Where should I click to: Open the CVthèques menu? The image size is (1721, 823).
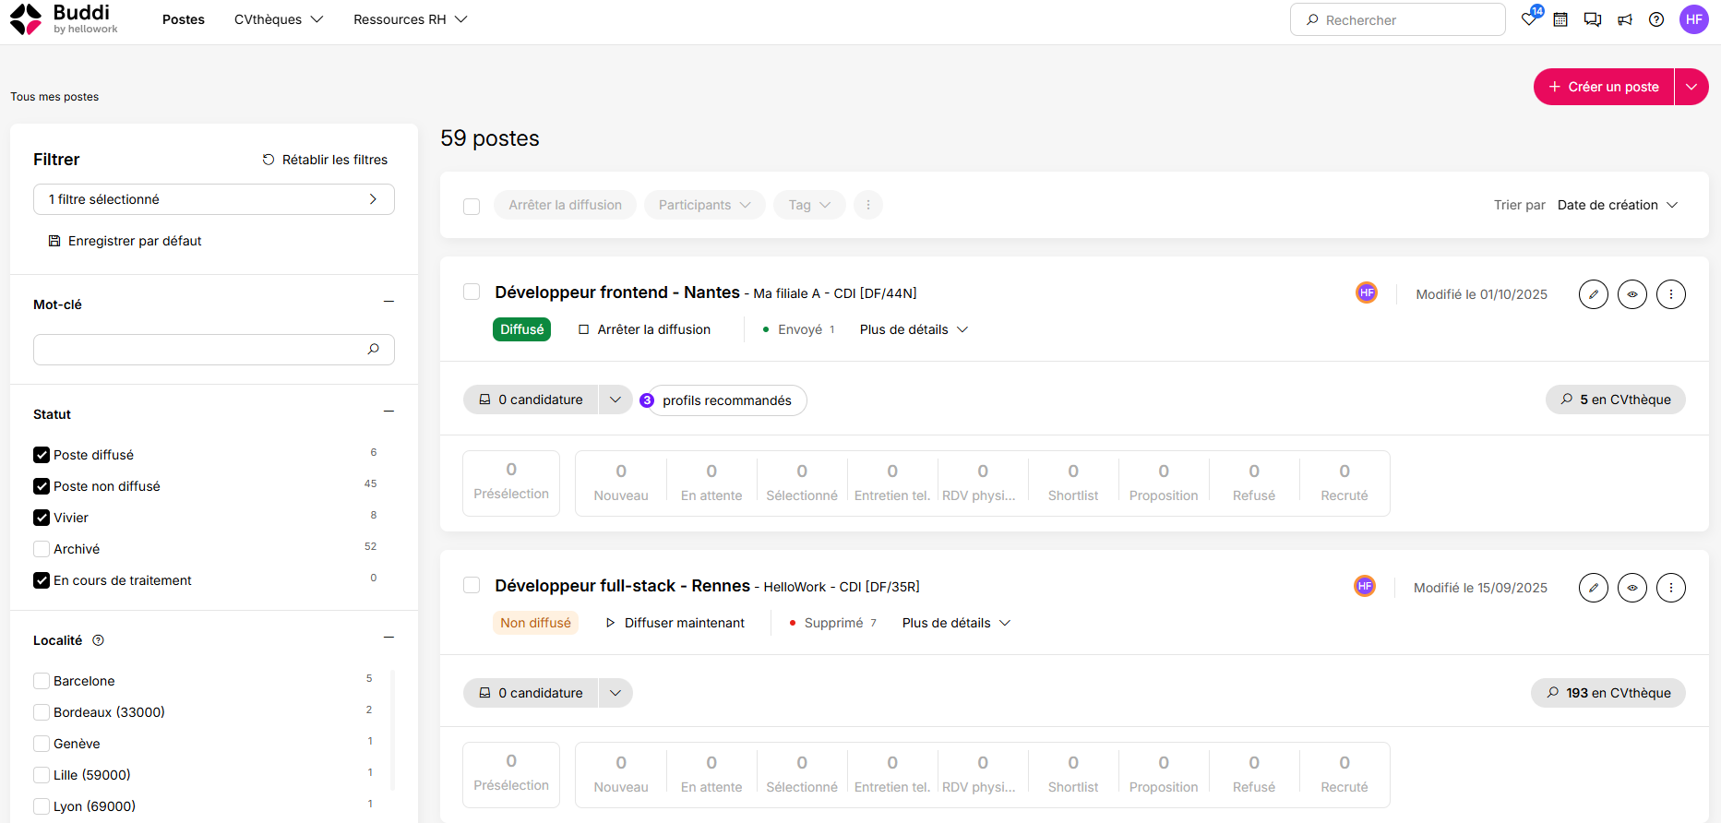(x=279, y=19)
